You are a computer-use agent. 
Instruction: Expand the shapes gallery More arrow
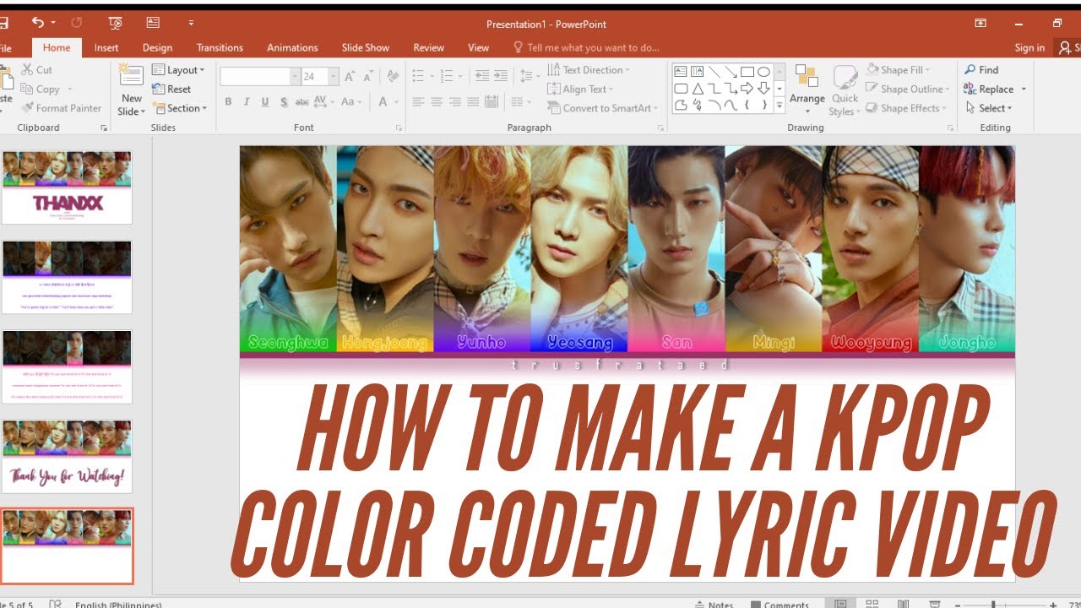[780, 106]
